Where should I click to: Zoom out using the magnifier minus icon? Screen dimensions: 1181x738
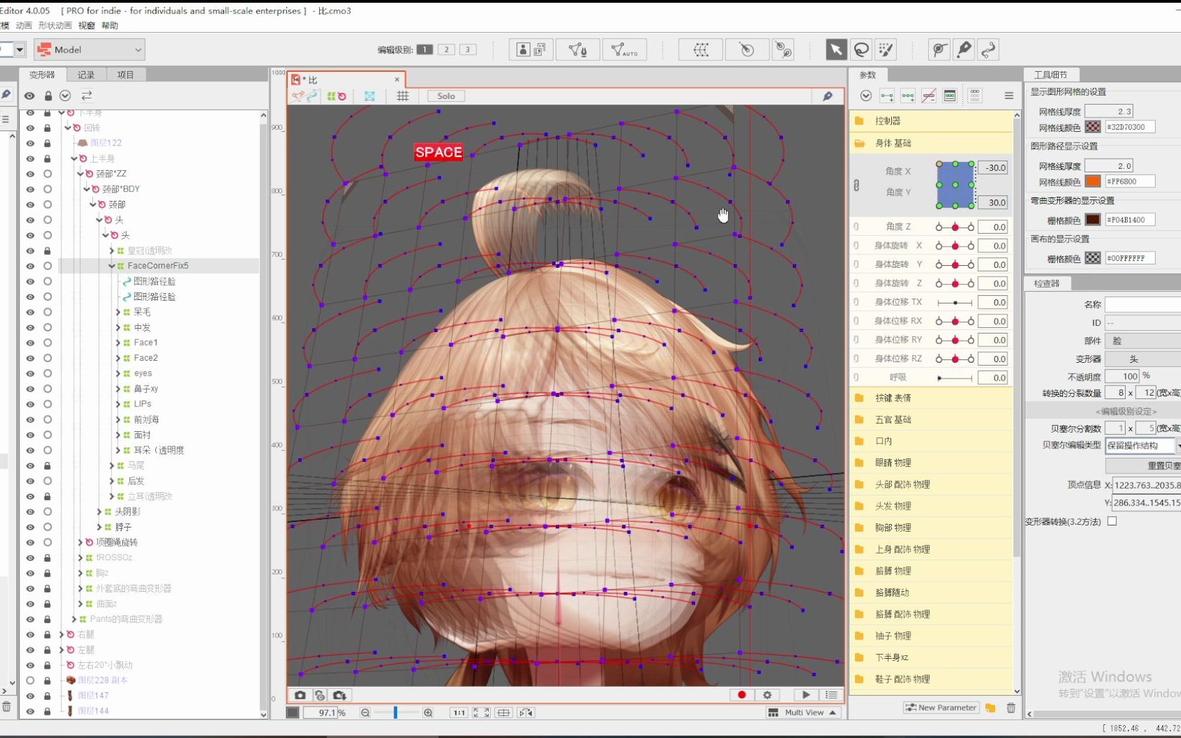(x=365, y=713)
